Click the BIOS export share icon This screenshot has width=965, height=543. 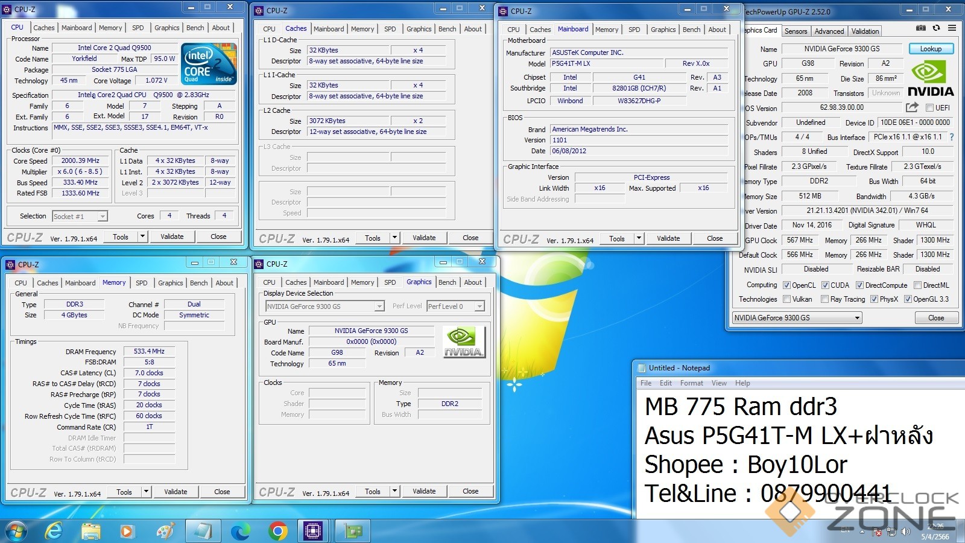click(912, 107)
